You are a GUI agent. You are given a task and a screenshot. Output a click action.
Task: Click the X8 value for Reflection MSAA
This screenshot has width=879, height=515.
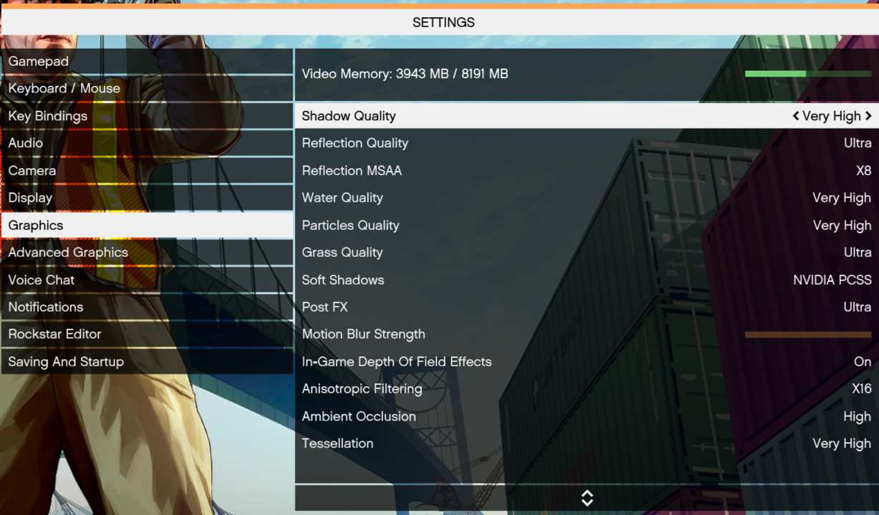pos(864,171)
